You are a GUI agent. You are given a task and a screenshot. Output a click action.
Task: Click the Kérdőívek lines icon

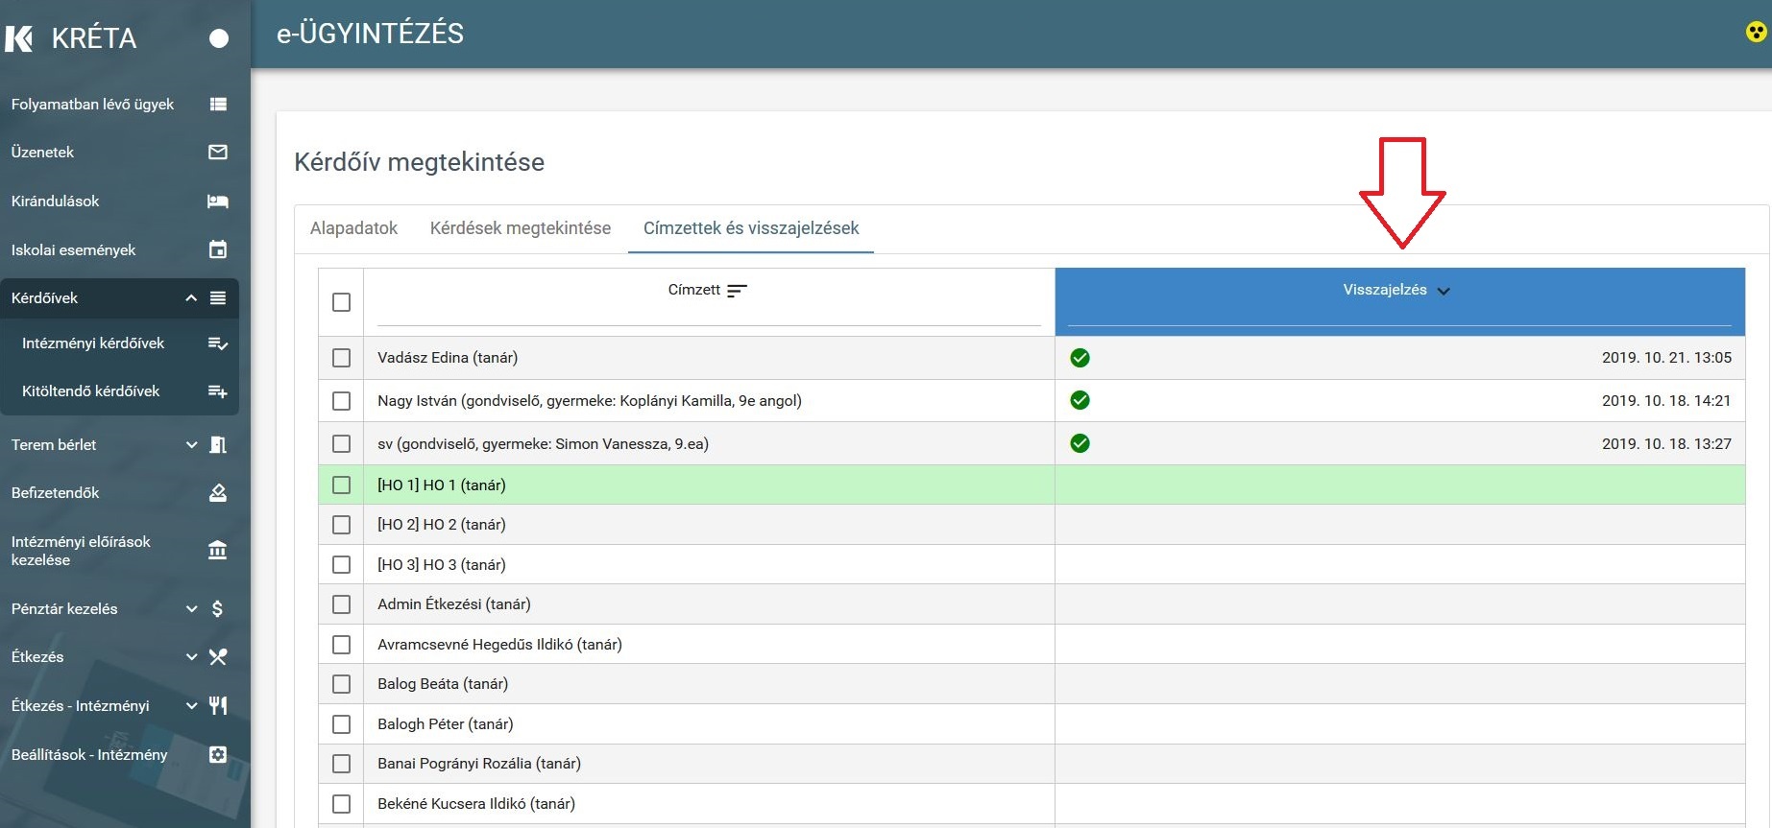tap(218, 298)
